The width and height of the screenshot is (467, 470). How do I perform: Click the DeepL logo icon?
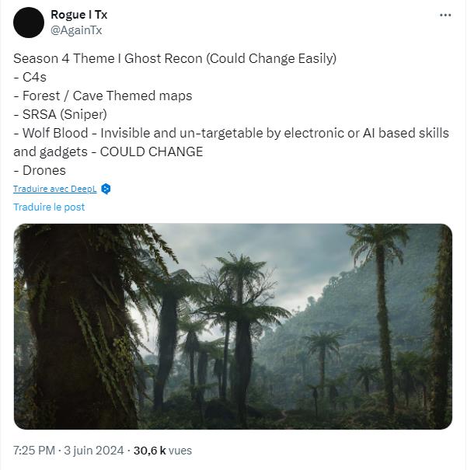[106, 189]
